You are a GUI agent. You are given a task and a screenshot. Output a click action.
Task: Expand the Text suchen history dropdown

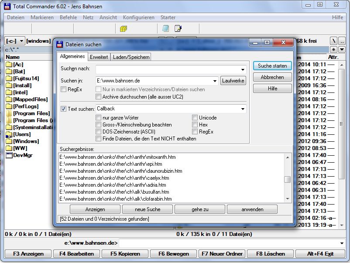[x=243, y=109]
